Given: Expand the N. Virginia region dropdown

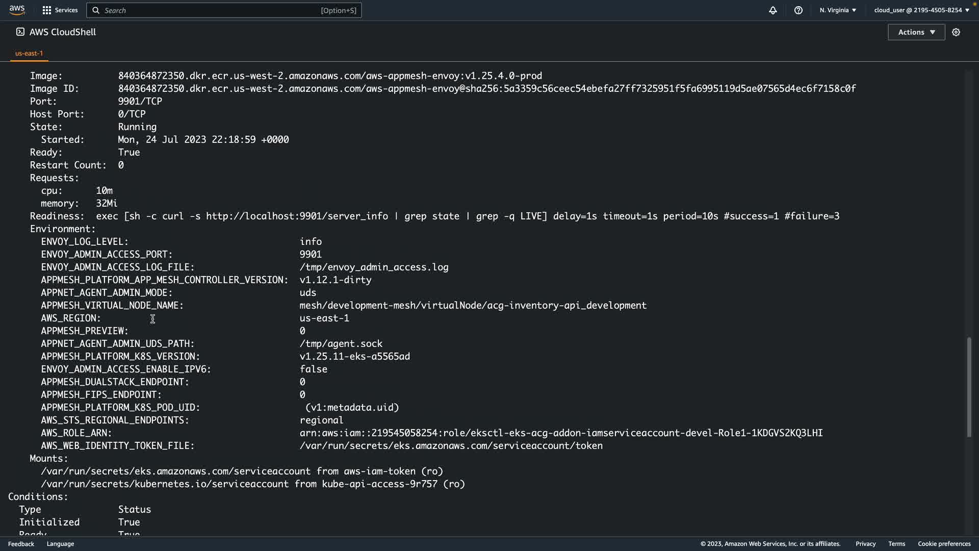Looking at the screenshot, I should tap(838, 10).
